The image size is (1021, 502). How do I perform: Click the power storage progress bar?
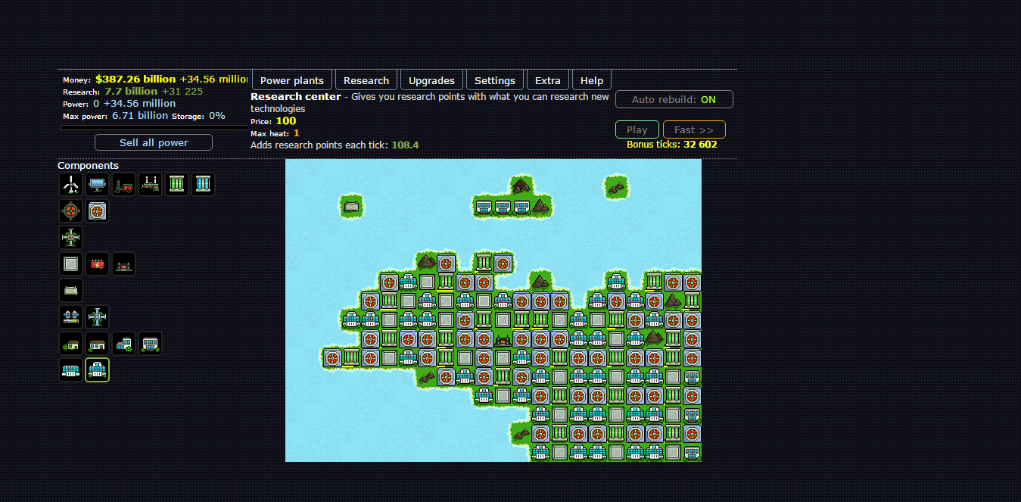[154, 127]
